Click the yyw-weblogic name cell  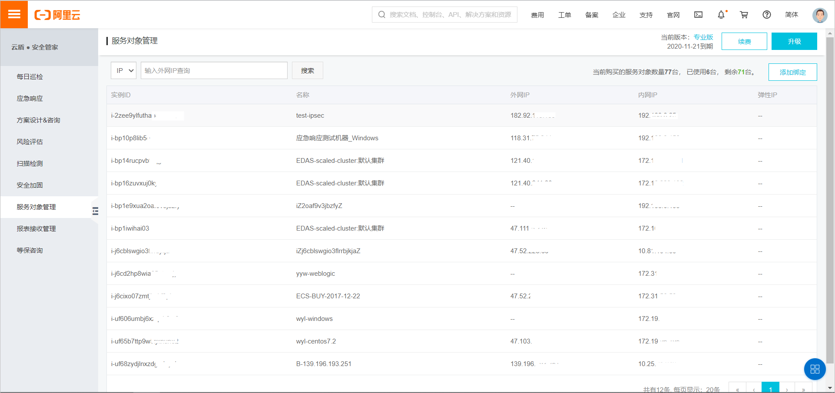315,274
